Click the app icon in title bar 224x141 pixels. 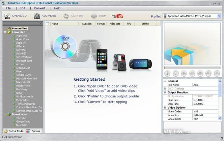[3, 3]
